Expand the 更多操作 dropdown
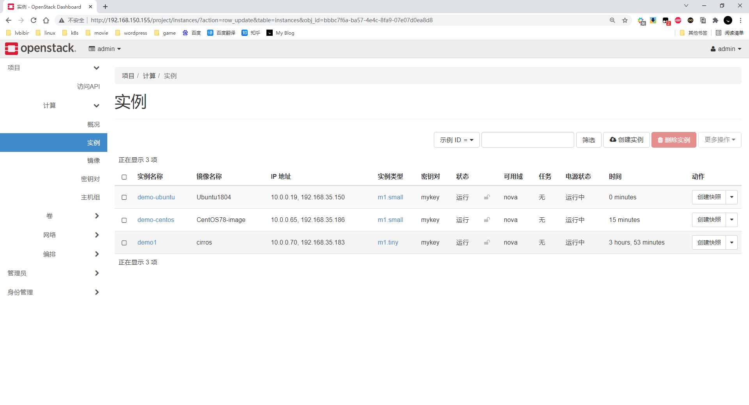 pos(719,140)
